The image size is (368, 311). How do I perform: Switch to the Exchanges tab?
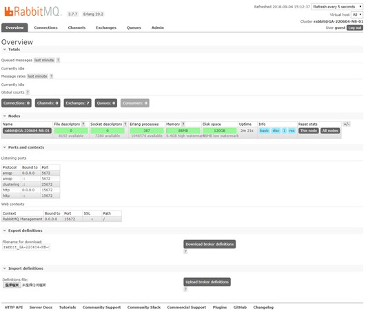click(106, 28)
